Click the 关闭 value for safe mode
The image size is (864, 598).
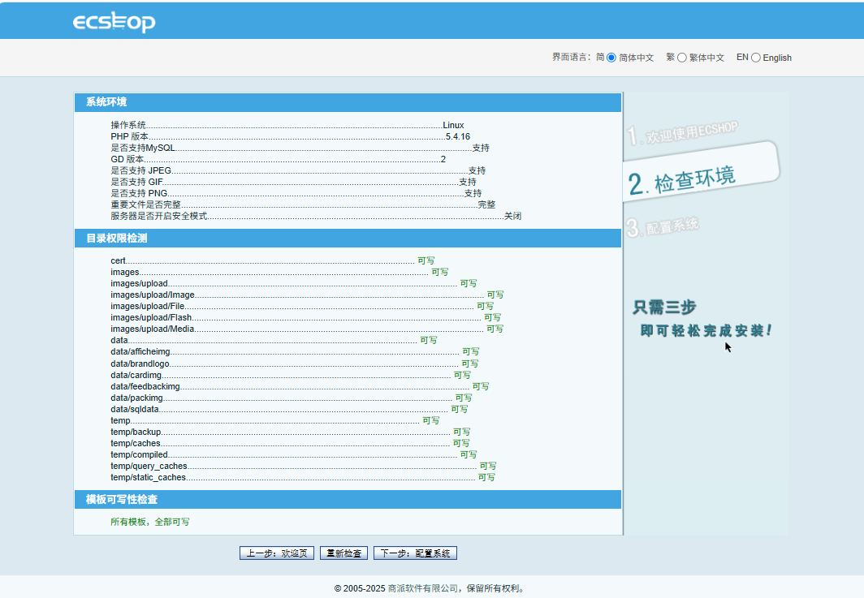pyautogui.click(x=513, y=216)
